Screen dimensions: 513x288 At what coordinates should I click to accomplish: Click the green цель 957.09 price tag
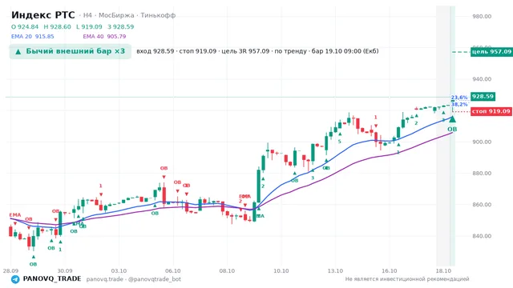(x=491, y=51)
